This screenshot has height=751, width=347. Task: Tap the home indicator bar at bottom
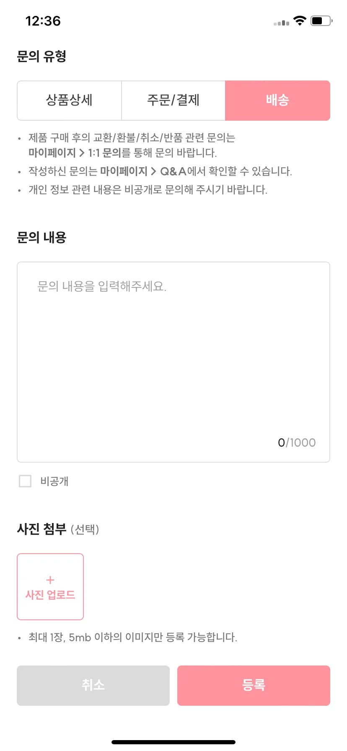[173, 742]
